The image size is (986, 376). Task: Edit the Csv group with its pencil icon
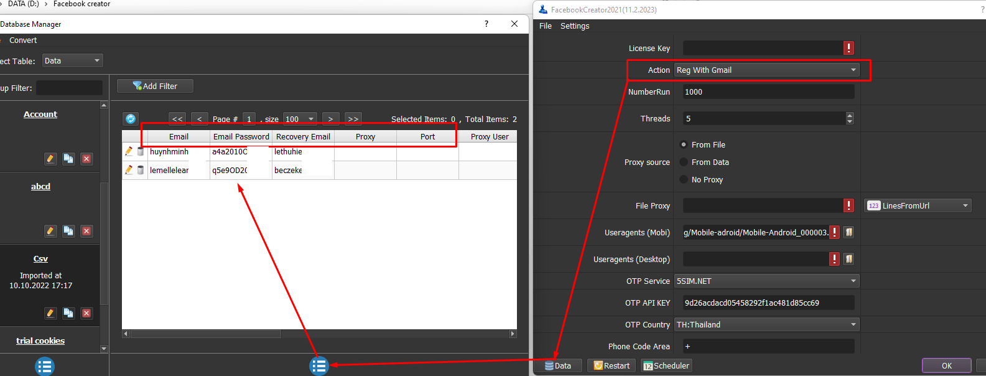[50, 313]
